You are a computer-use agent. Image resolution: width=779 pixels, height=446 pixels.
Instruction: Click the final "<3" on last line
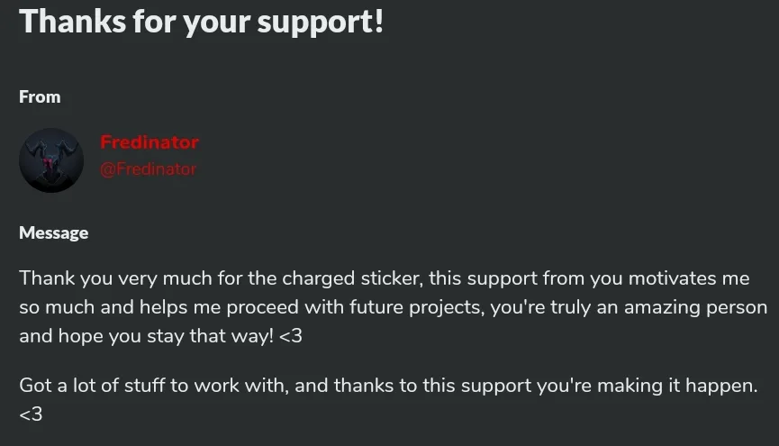[x=31, y=414]
